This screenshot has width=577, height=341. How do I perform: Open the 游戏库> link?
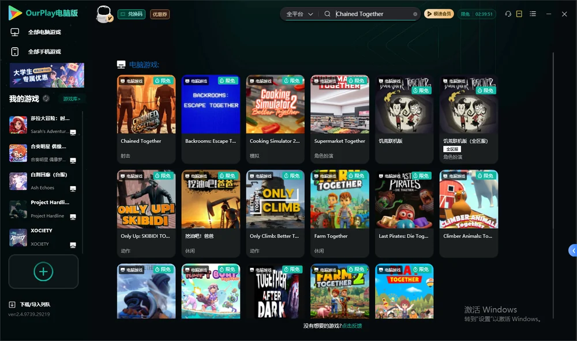(72, 98)
